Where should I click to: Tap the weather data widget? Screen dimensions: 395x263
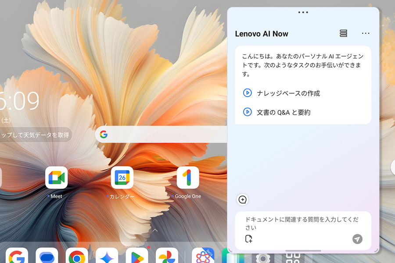[x=35, y=135]
